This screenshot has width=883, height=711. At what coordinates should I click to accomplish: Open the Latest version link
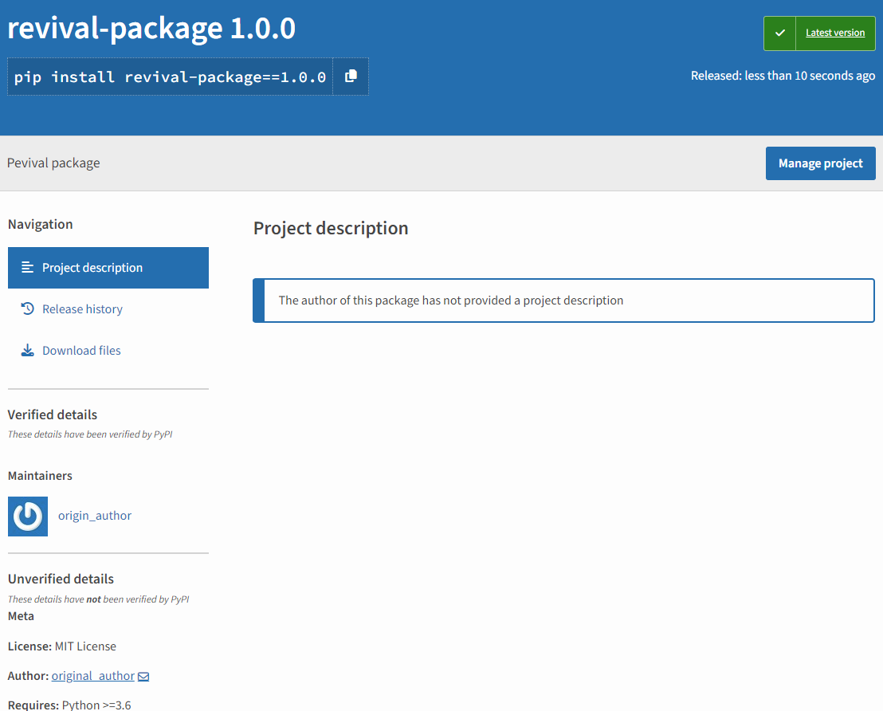(834, 32)
